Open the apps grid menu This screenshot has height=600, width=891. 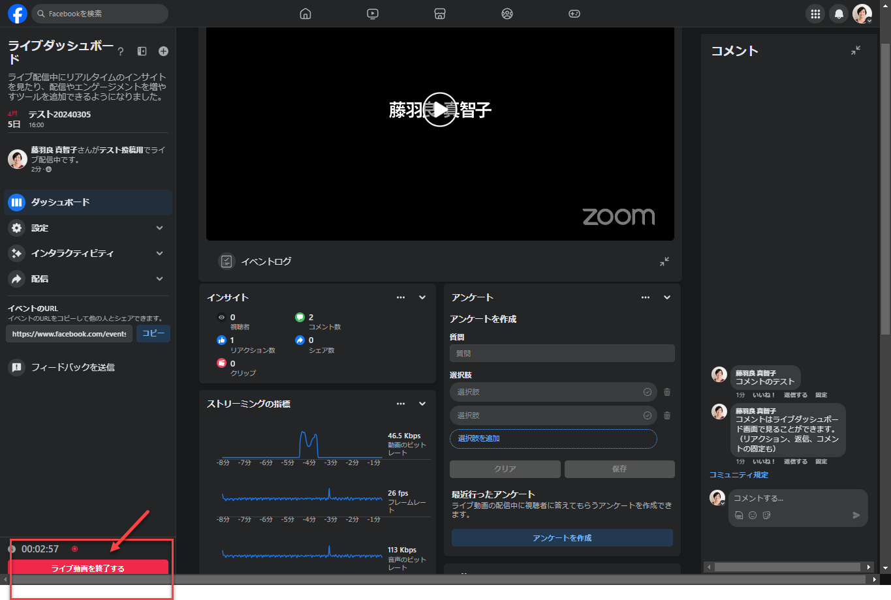[815, 14]
